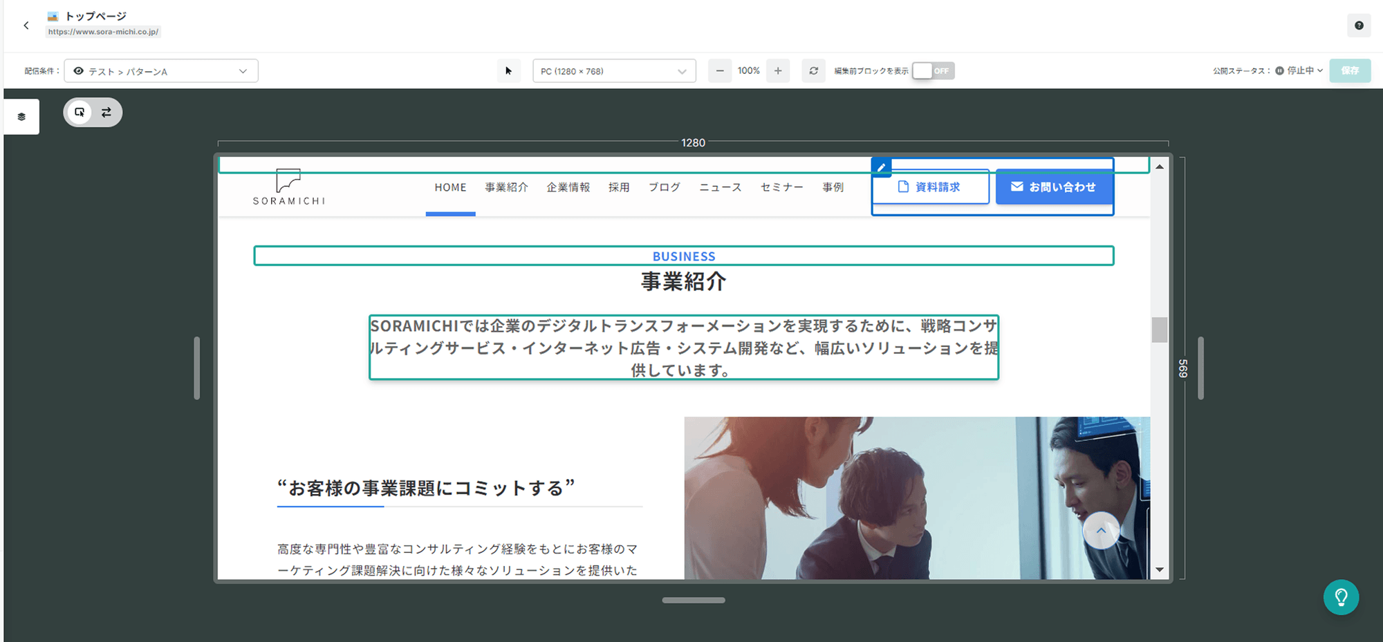This screenshot has width=1383, height=642.
Task: Click the preview scrollbar down arrow
Action: click(x=1160, y=570)
